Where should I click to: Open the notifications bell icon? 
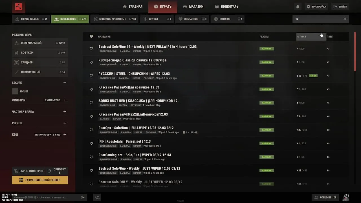(298, 6)
